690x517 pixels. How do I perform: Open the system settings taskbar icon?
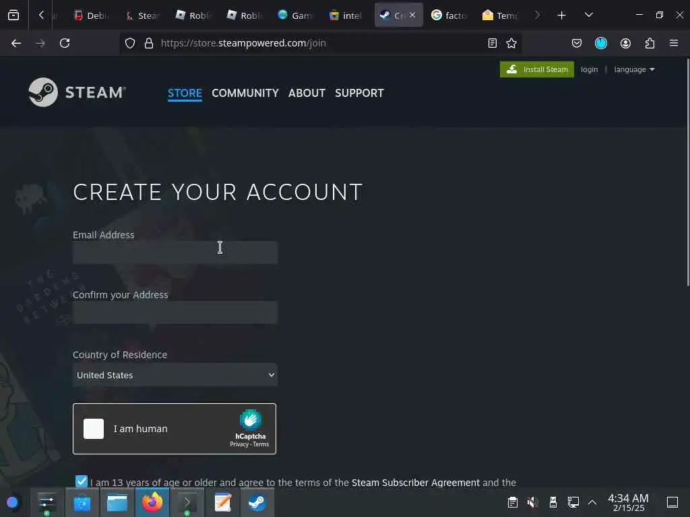pyautogui.click(x=46, y=502)
